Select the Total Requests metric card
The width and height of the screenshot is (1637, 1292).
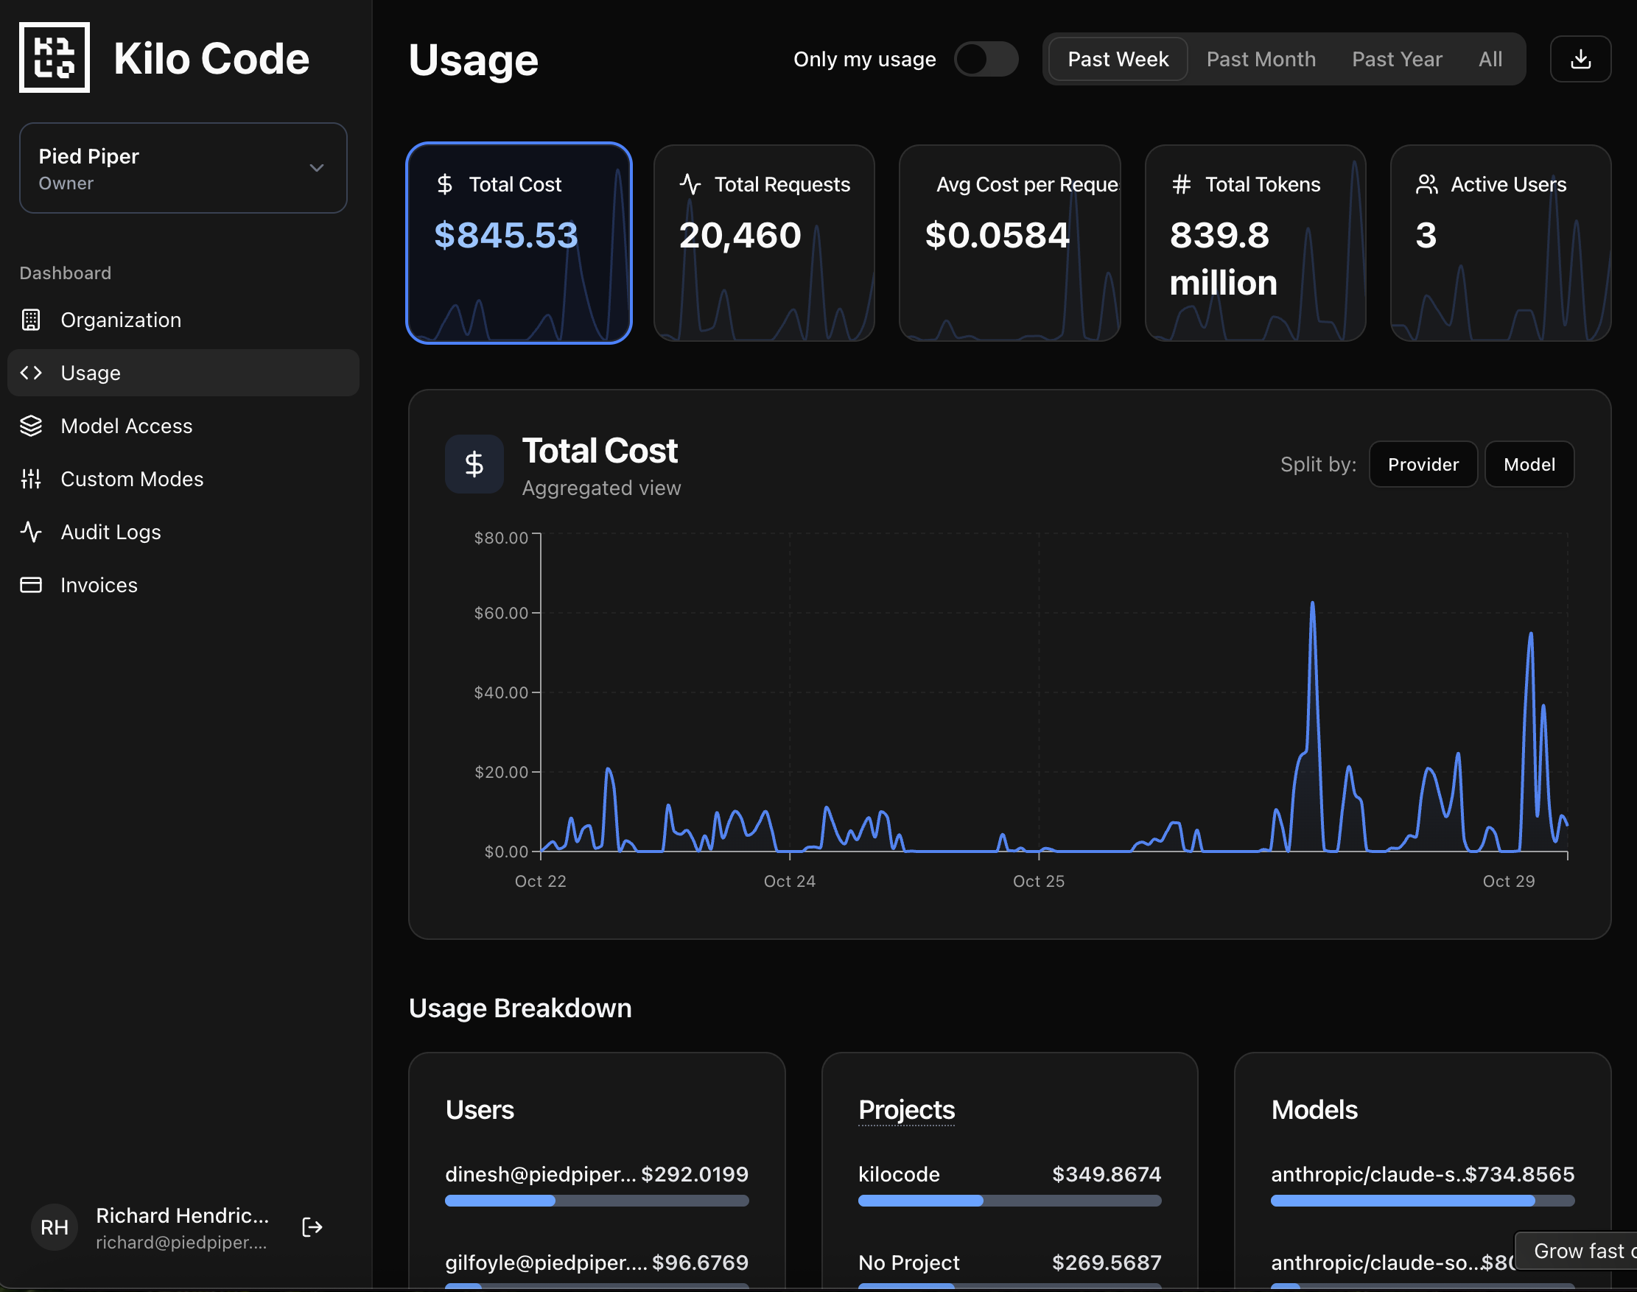click(x=763, y=242)
